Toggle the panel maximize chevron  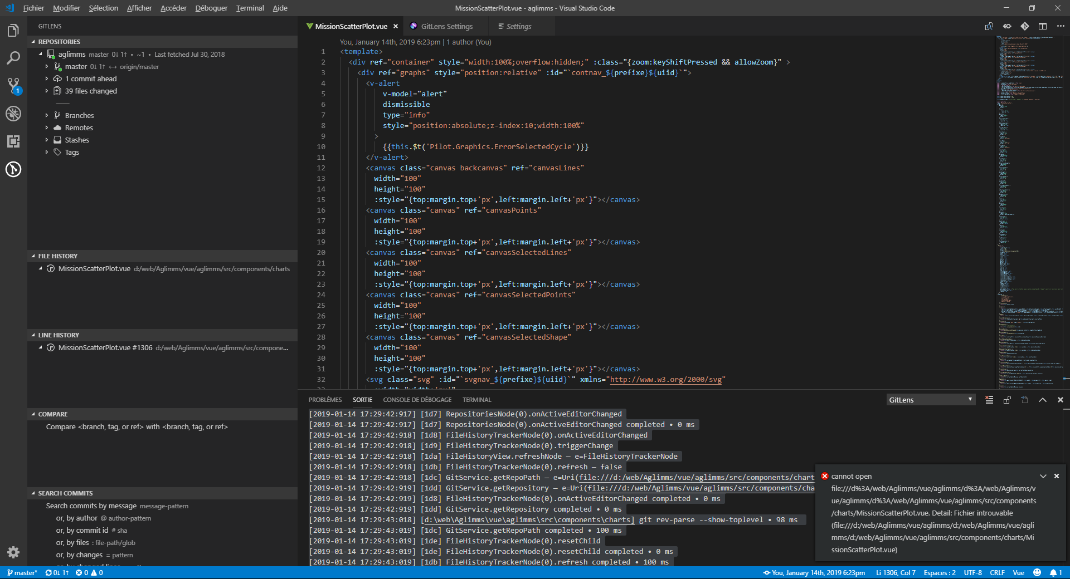point(1042,399)
